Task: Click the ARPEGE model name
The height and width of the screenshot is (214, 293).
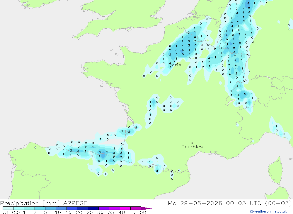Action: 75,203
